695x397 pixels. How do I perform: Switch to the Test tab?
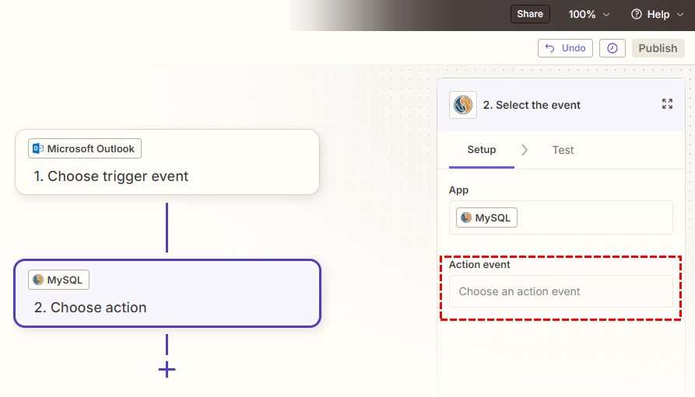[563, 150]
